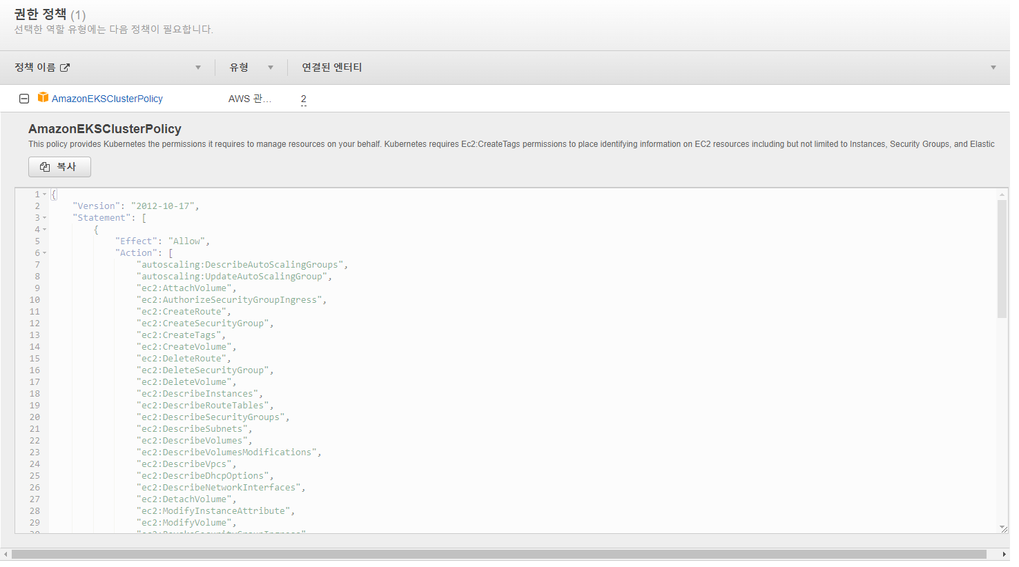Click the ec2:DescribeNetworkInterfaces line
This screenshot has width=1019, height=567.
click(221, 488)
